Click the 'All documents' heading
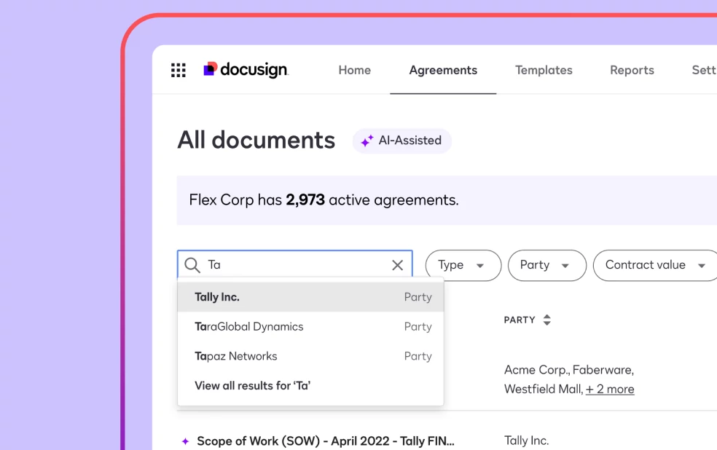The width and height of the screenshot is (717, 450). pyautogui.click(x=256, y=141)
